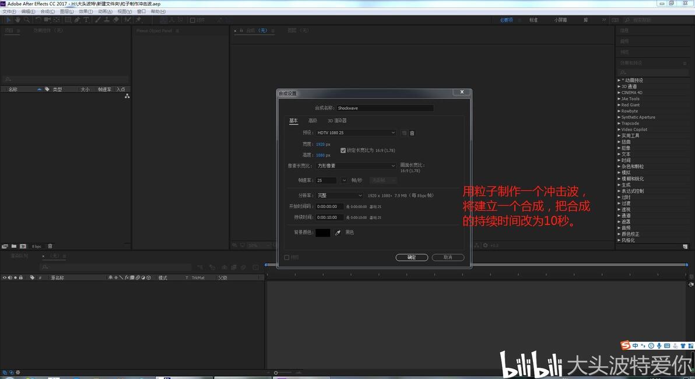Screen dimensions: 695x379
Task: Click the interpret footage icon in Project panel
Action: pyautogui.click(x=5, y=246)
